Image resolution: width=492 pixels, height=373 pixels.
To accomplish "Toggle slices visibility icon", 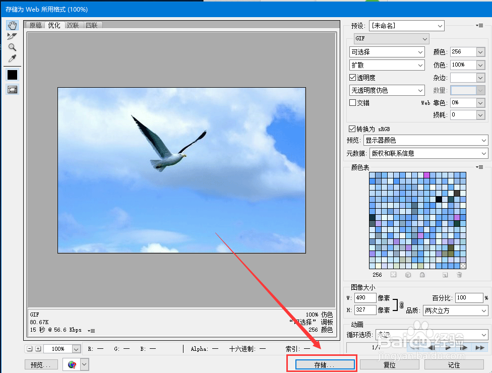I will pyautogui.click(x=12, y=90).
